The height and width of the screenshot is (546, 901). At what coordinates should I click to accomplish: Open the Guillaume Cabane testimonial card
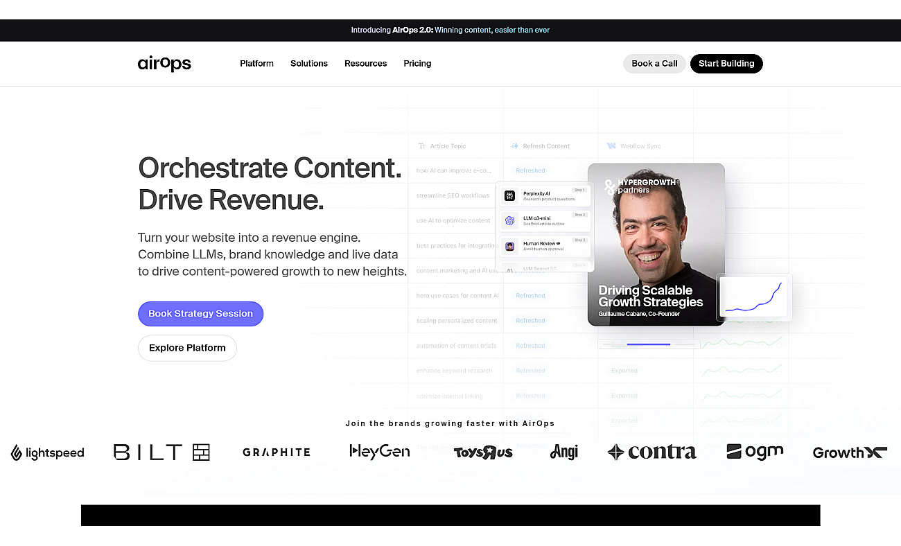tap(656, 245)
